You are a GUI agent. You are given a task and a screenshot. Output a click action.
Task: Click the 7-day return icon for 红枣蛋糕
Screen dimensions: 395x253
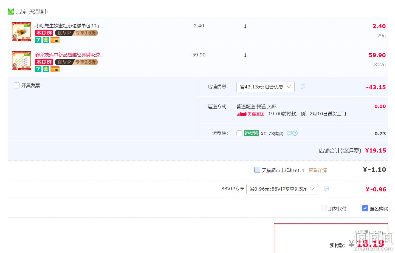[38, 40]
